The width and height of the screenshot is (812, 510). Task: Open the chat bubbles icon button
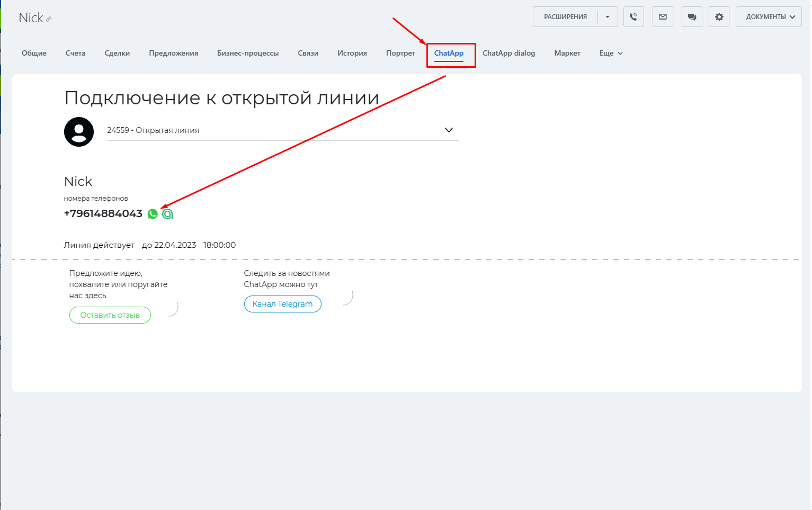point(692,17)
